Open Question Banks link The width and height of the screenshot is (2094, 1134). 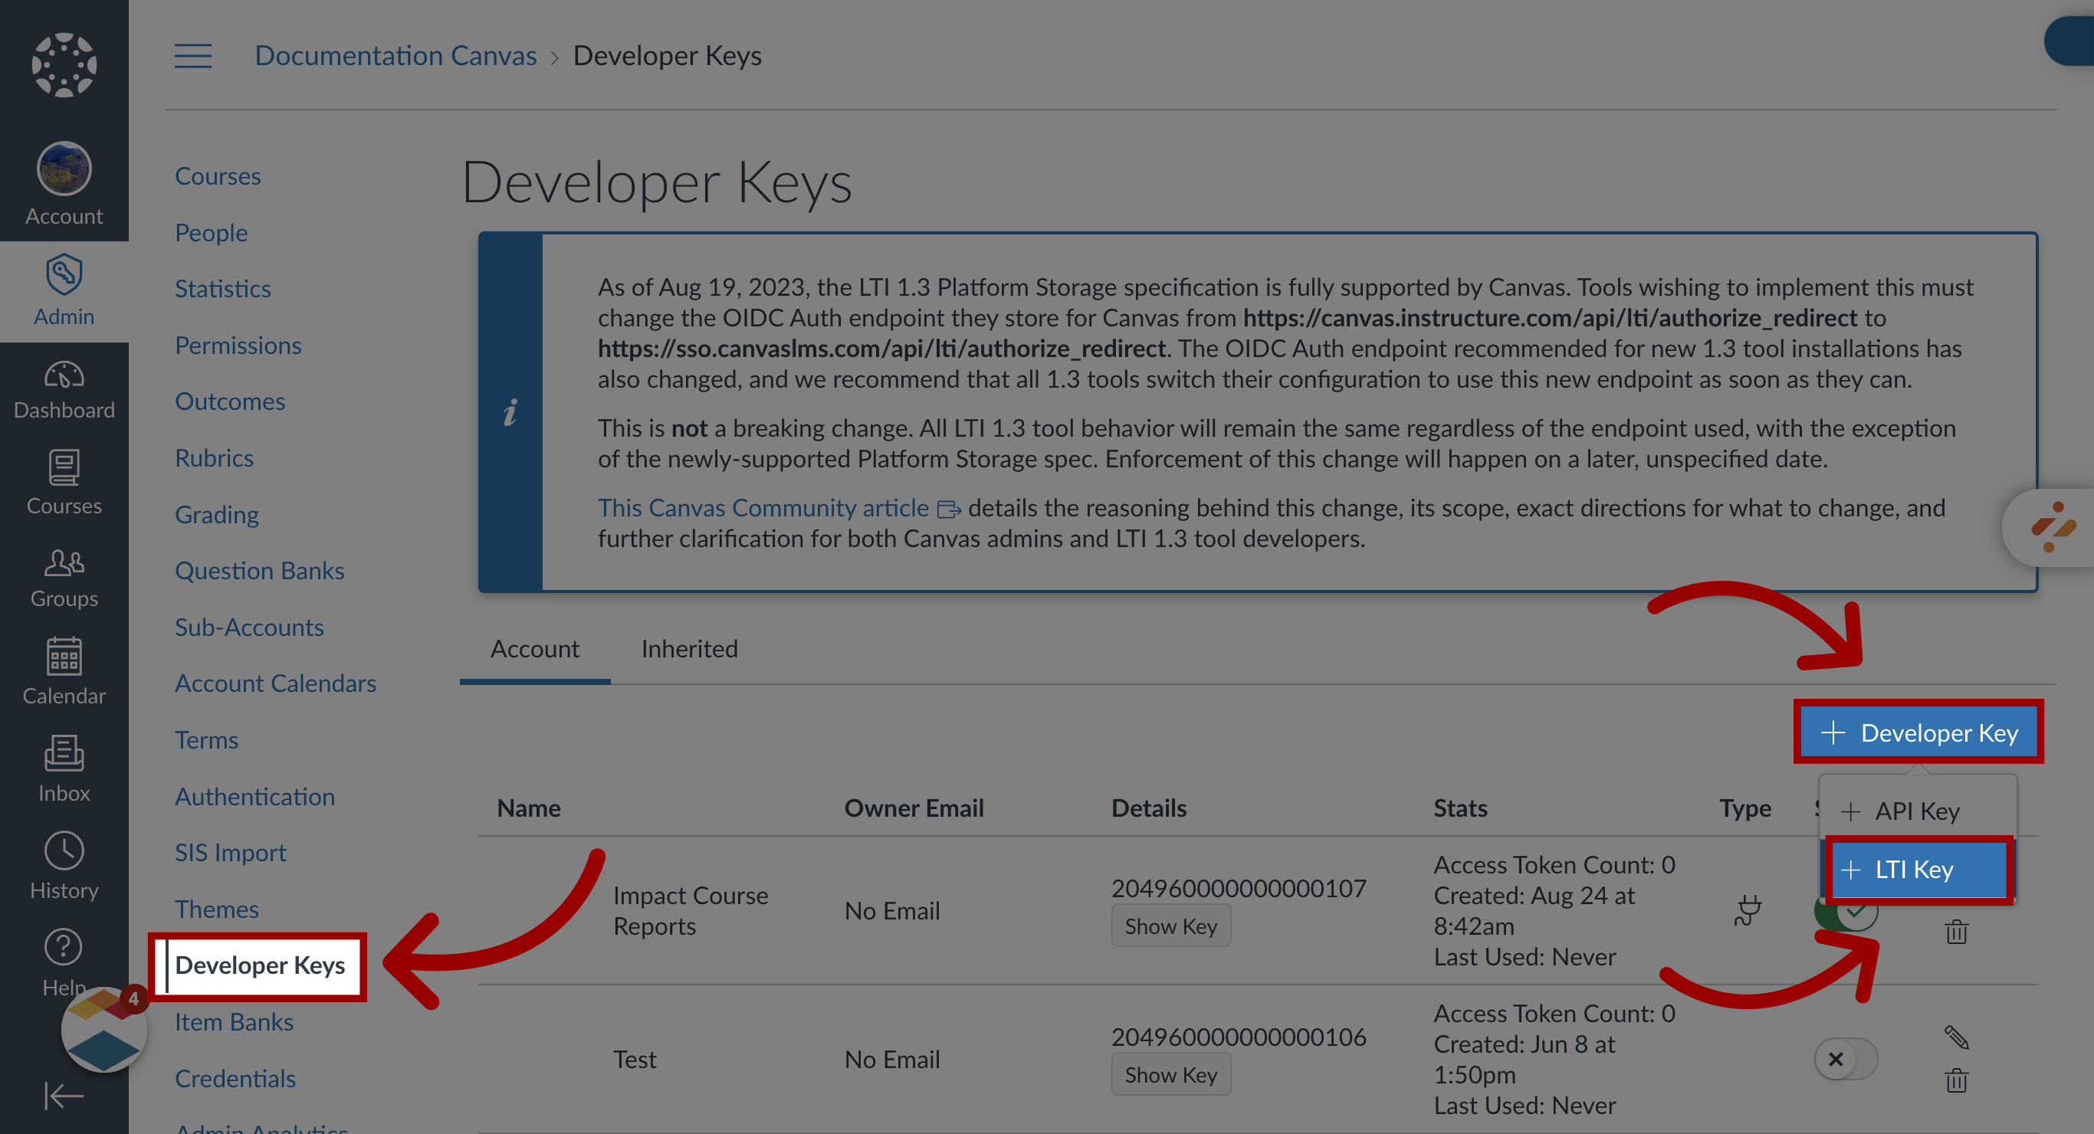click(260, 571)
